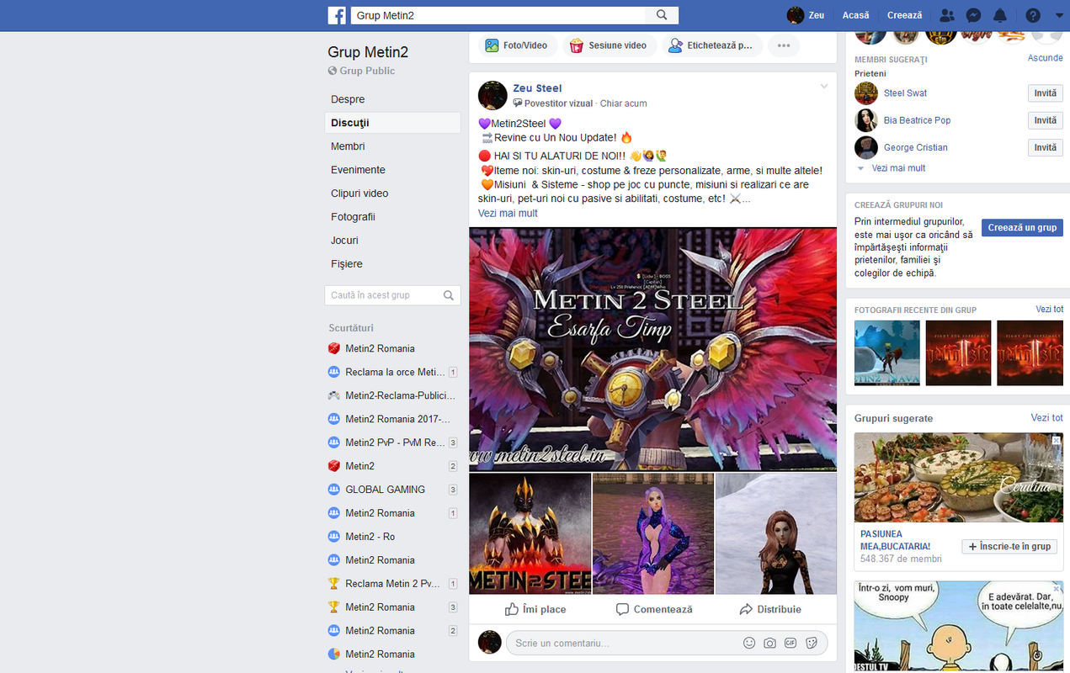The image size is (1070, 673).
Task: Share the post with Distribuie
Action: (x=770, y=609)
